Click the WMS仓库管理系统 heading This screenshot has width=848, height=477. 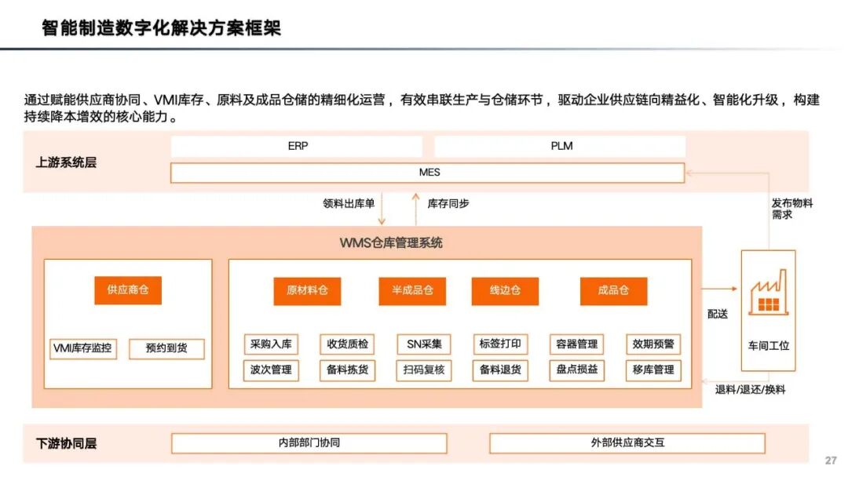click(x=391, y=243)
